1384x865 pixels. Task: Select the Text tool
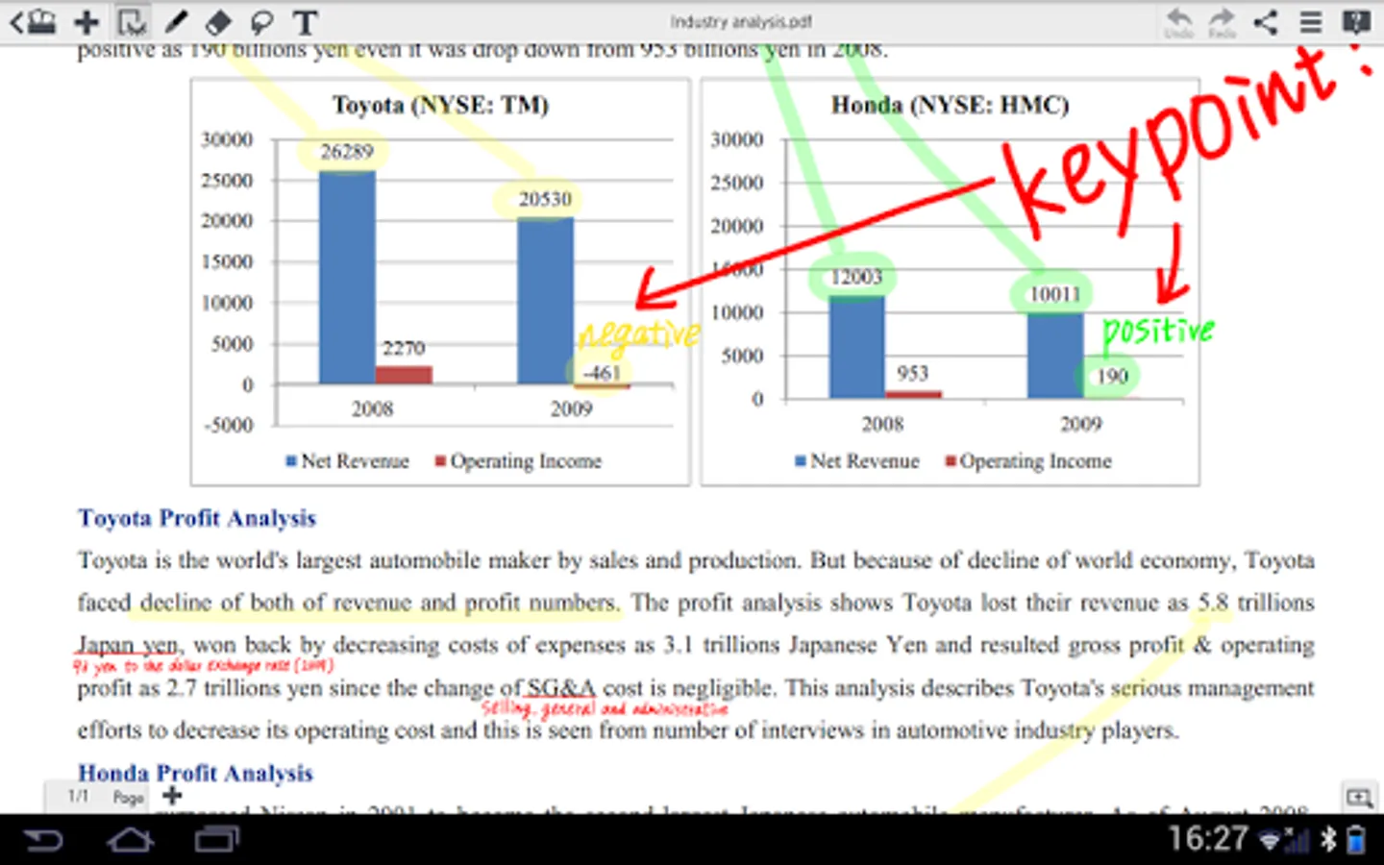pos(306,21)
